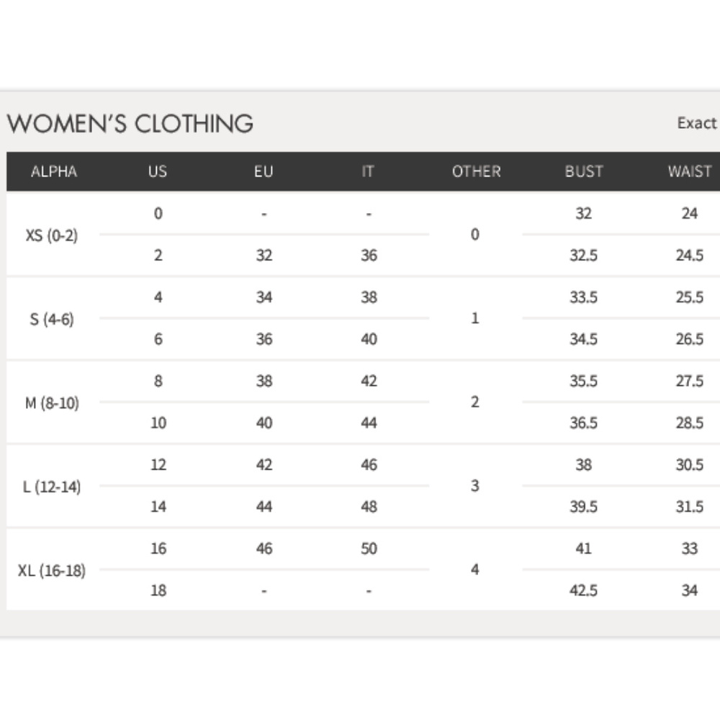Click the WAIST column header
720x720 pixels.
coord(690,171)
